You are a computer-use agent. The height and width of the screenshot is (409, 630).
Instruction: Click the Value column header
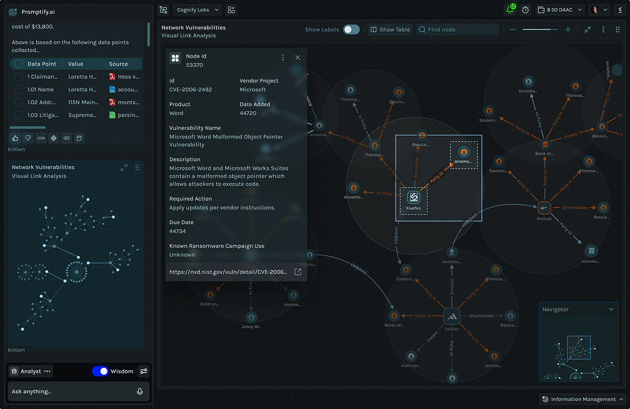(x=76, y=64)
